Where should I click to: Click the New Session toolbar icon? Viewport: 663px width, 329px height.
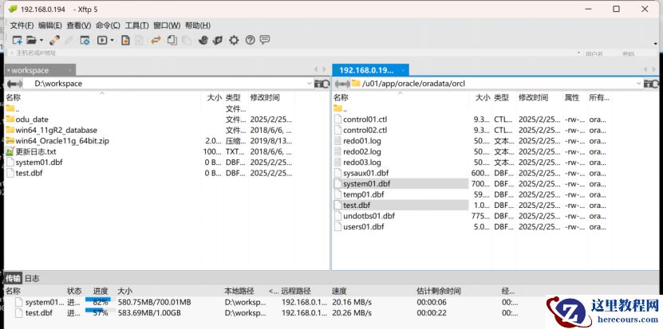point(16,40)
